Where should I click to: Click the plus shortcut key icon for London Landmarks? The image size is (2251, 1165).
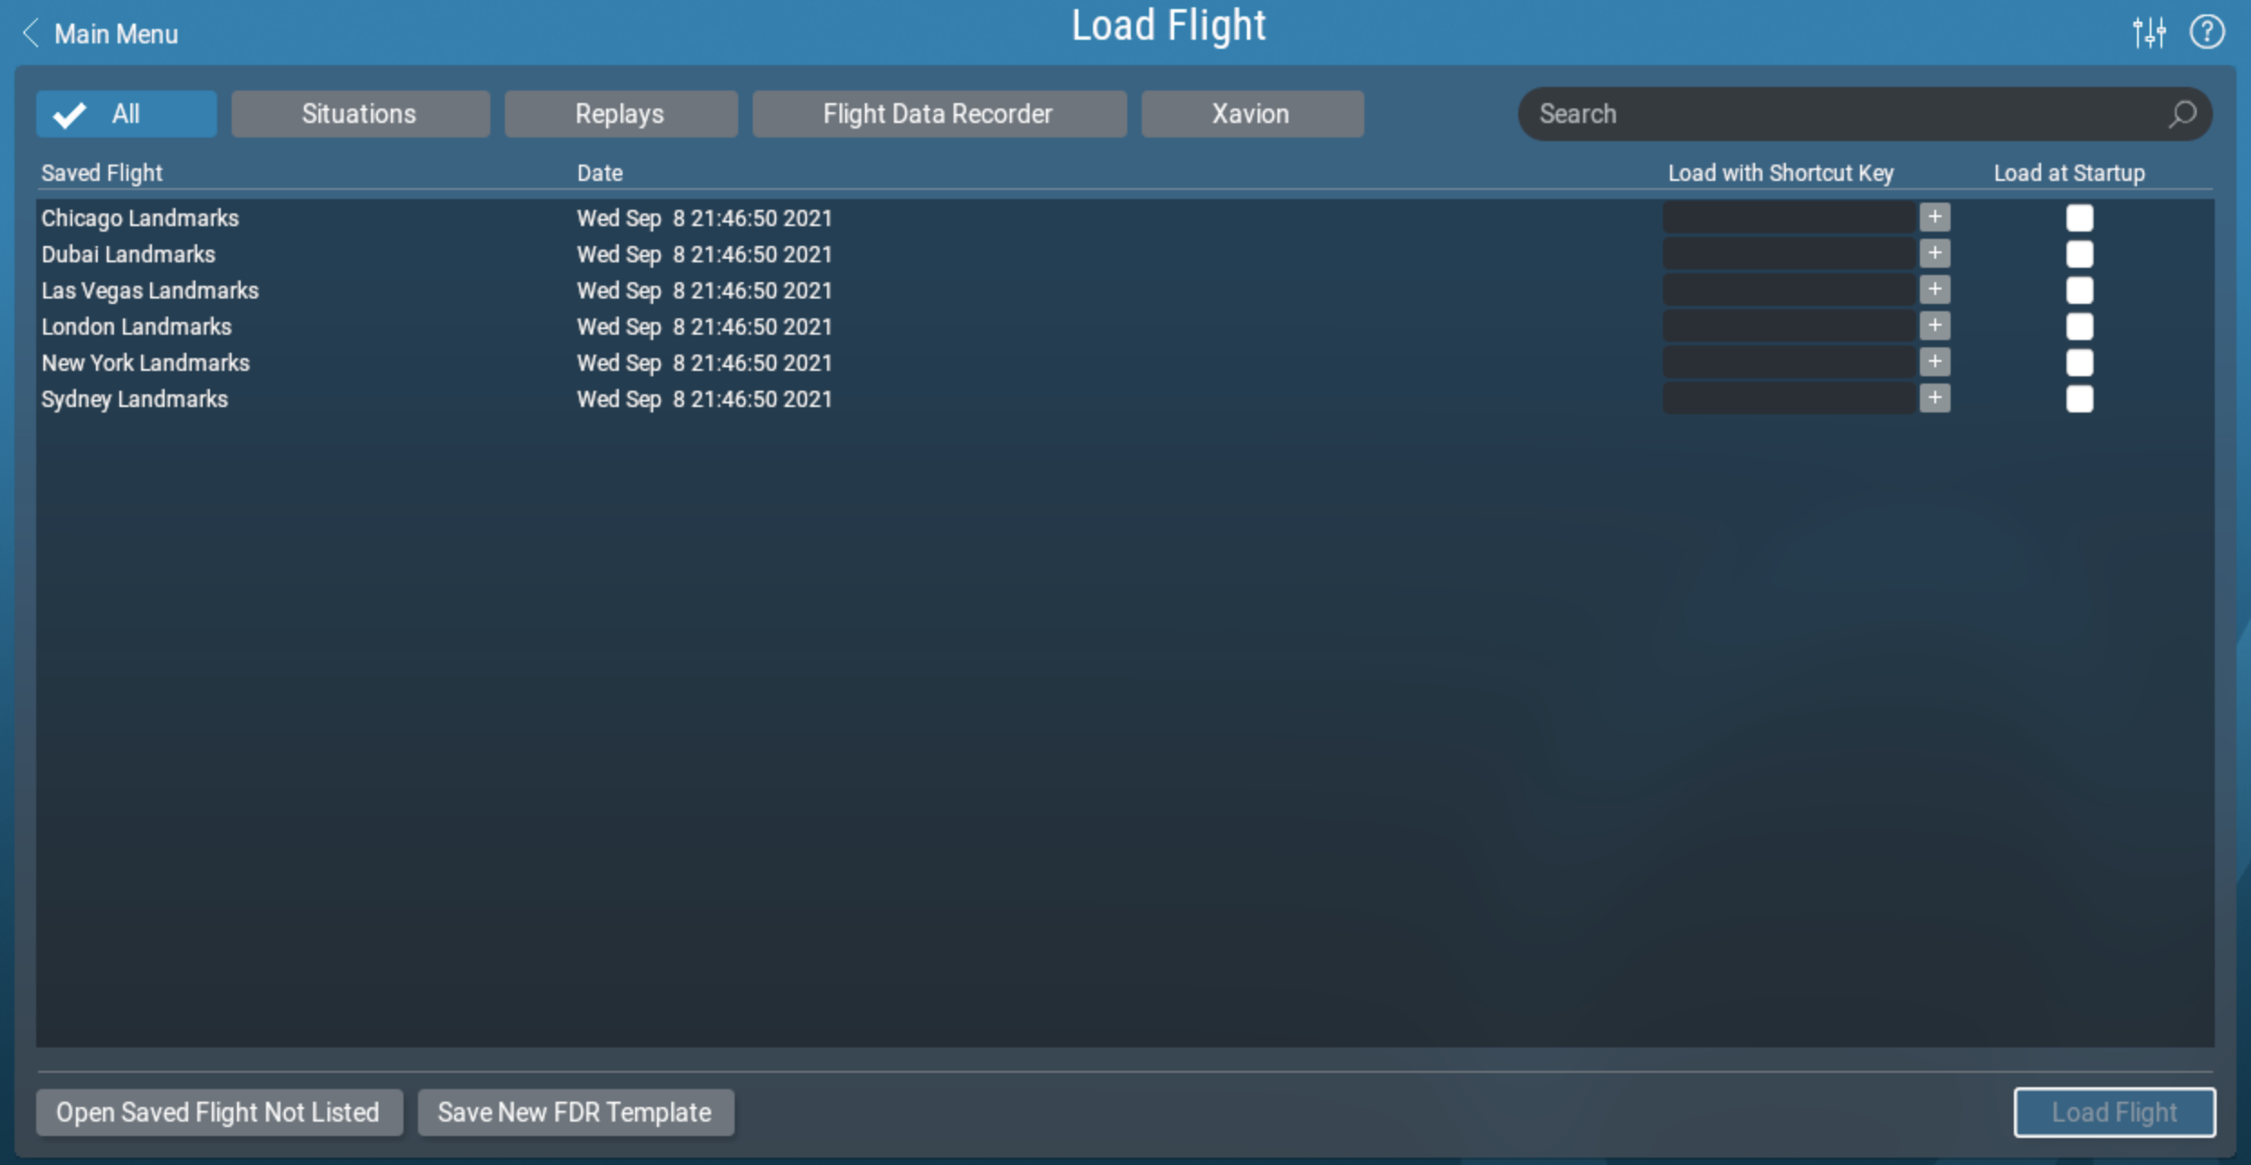tap(1936, 327)
